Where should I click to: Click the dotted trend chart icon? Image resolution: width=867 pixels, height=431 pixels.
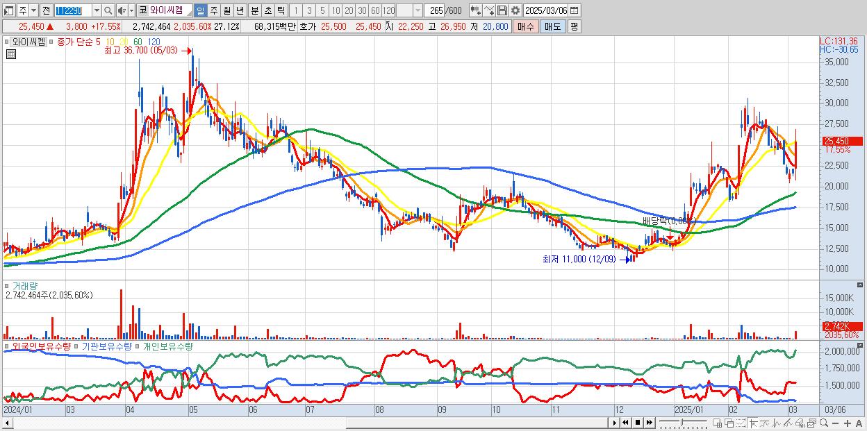click(741, 423)
